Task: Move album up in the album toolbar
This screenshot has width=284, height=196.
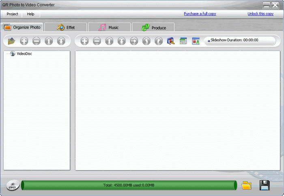Action: click(x=49, y=41)
